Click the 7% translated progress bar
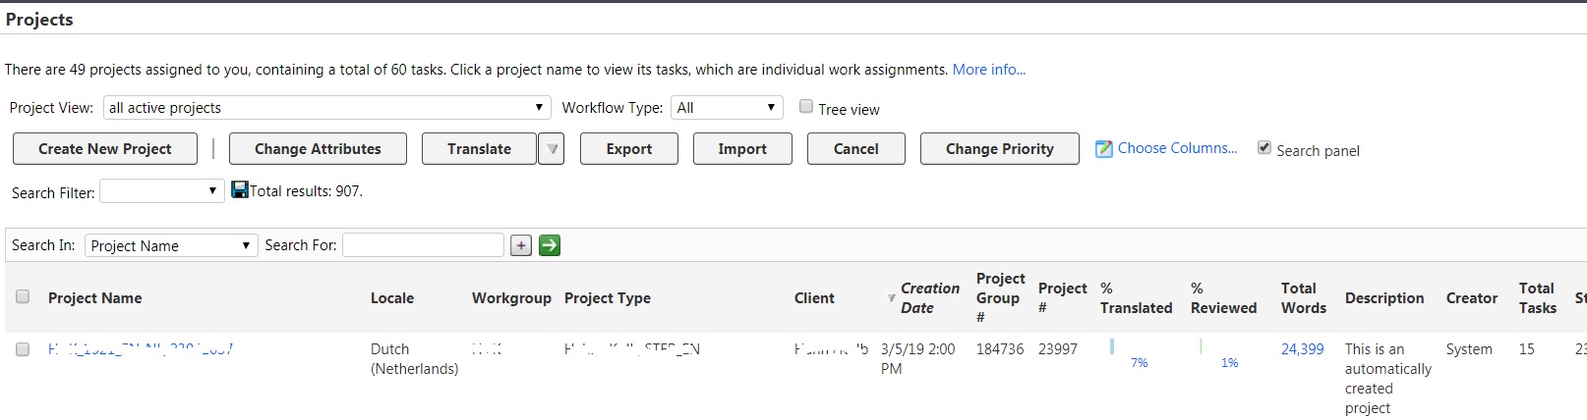This screenshot has height=420, width=1587. [1112, 346]
